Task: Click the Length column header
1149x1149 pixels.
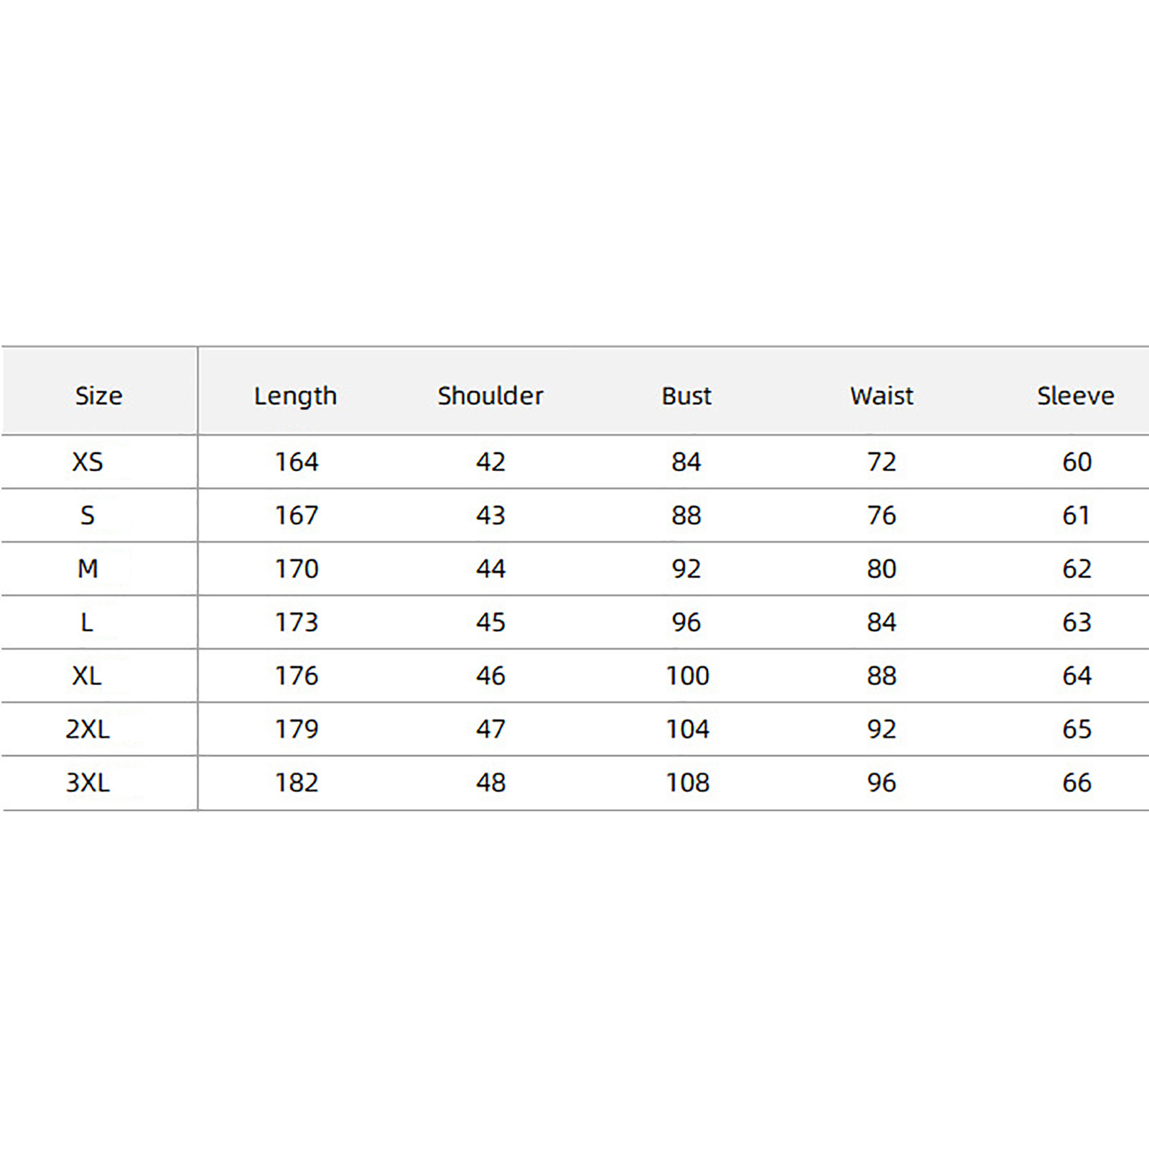Action: (x=295, y=396)
